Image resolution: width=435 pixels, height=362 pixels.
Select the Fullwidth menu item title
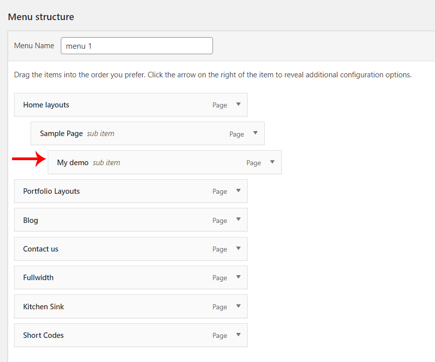tap(38, 278)
